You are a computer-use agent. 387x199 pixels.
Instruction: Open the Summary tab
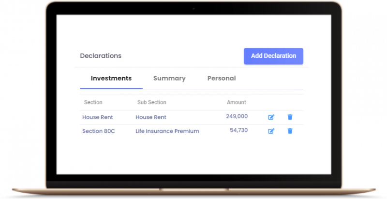coord(169,78)
